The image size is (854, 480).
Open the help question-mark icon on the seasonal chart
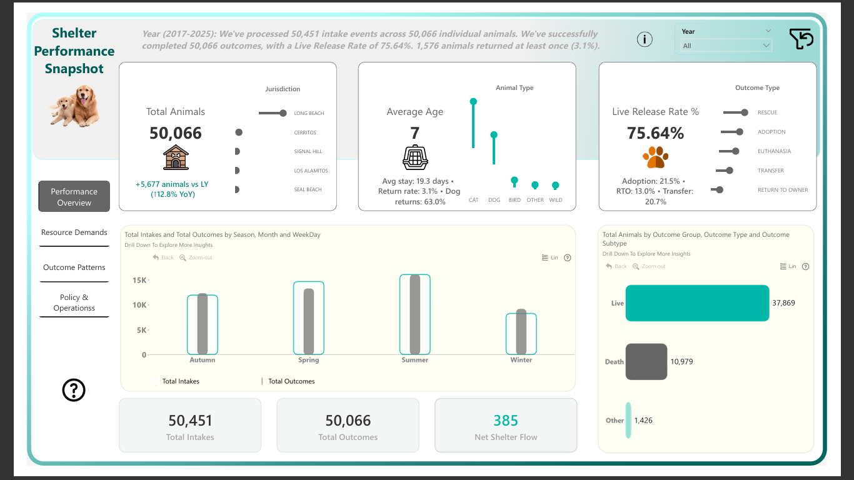[567, 257]
